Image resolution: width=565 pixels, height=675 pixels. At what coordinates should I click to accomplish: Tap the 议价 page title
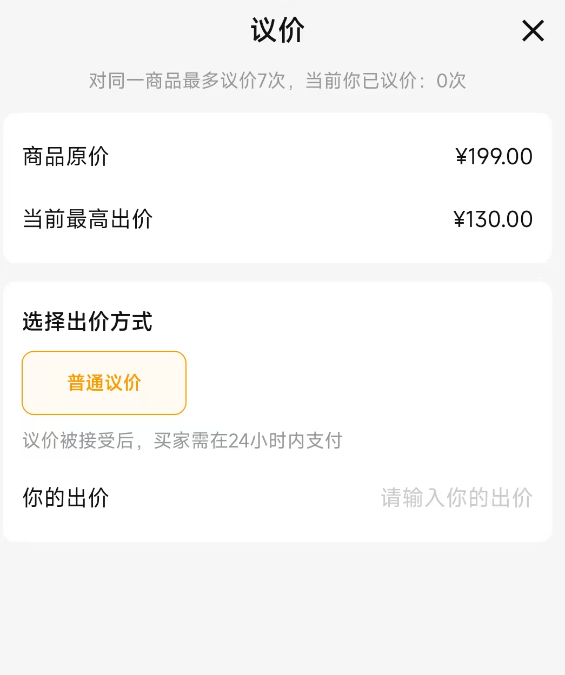(x=277, y=30)
